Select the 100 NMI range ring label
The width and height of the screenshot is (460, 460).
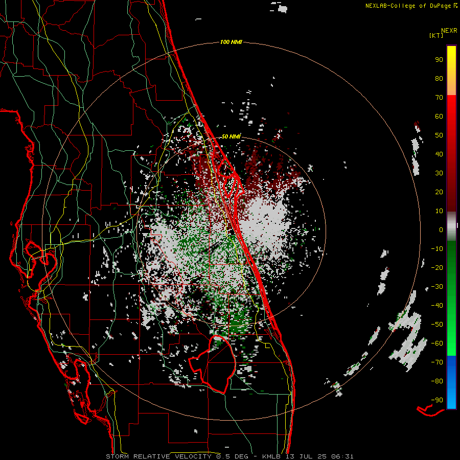click(231, 42)
